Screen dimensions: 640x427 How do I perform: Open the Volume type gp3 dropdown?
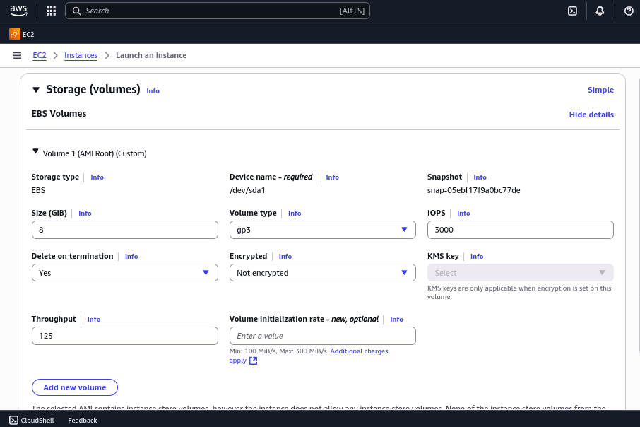[x=322, y=230]
